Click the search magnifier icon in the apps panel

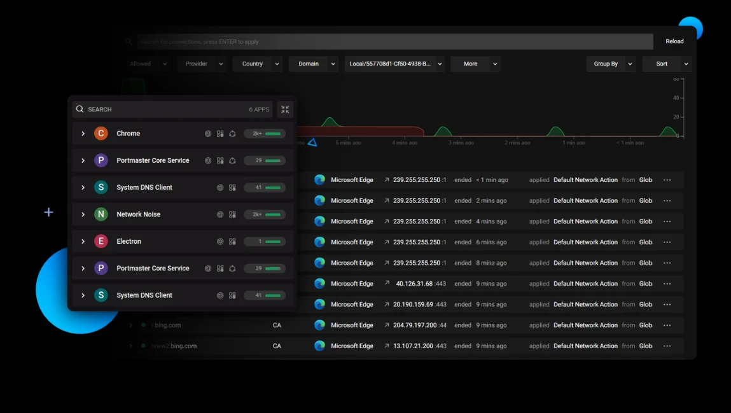pyautogui.click(x=80, y=109)
